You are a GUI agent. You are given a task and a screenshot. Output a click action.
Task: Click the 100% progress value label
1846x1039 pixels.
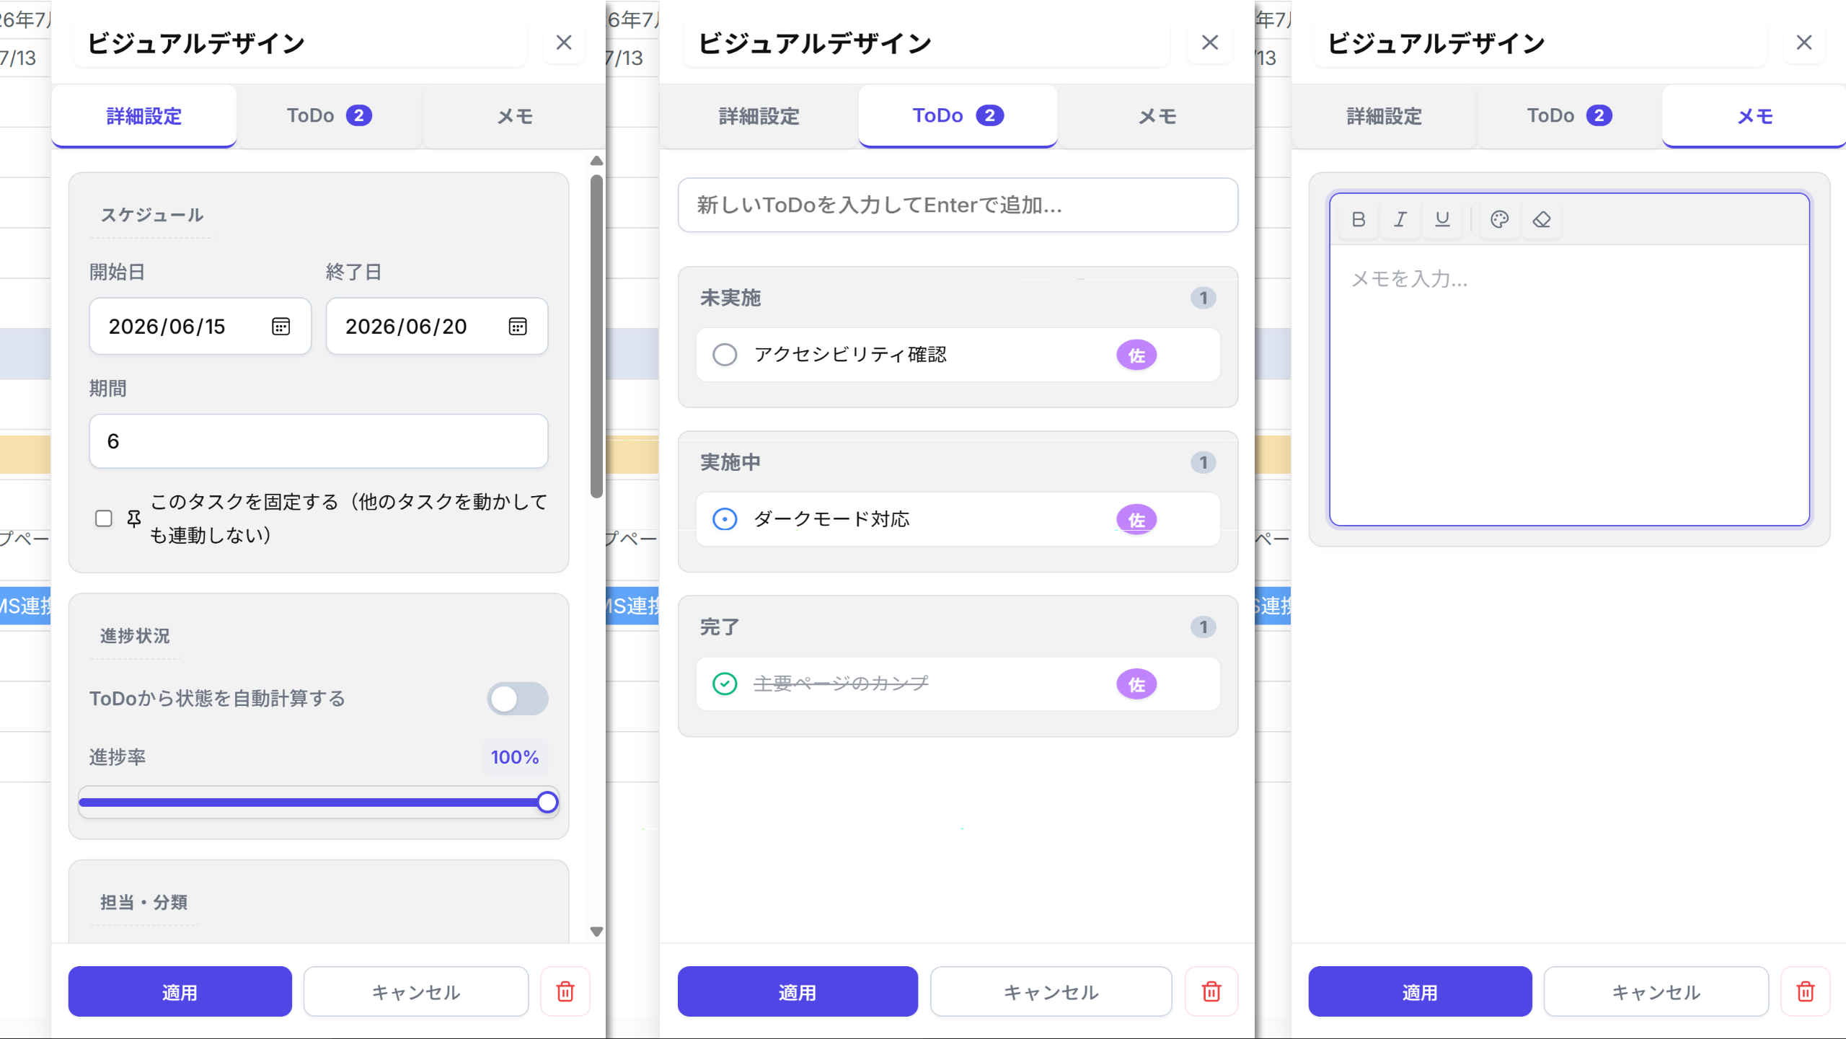click(x=515, y=757)
